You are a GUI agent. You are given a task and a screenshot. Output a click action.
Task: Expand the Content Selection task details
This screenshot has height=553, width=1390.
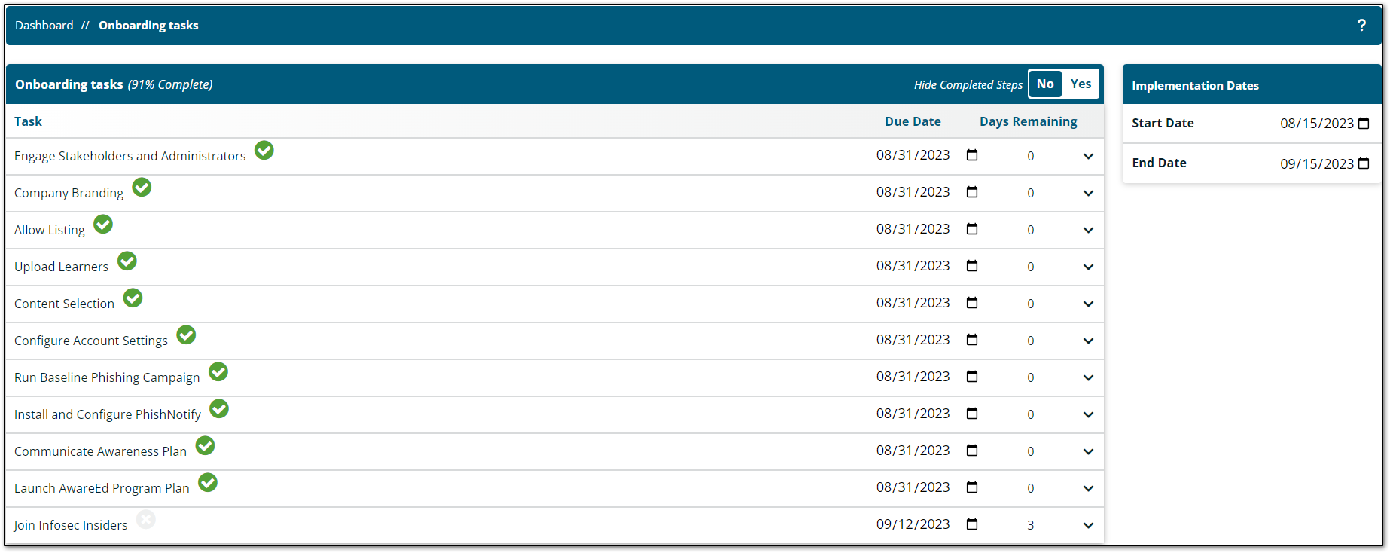pyautogui.click(x=1088, y=304)
